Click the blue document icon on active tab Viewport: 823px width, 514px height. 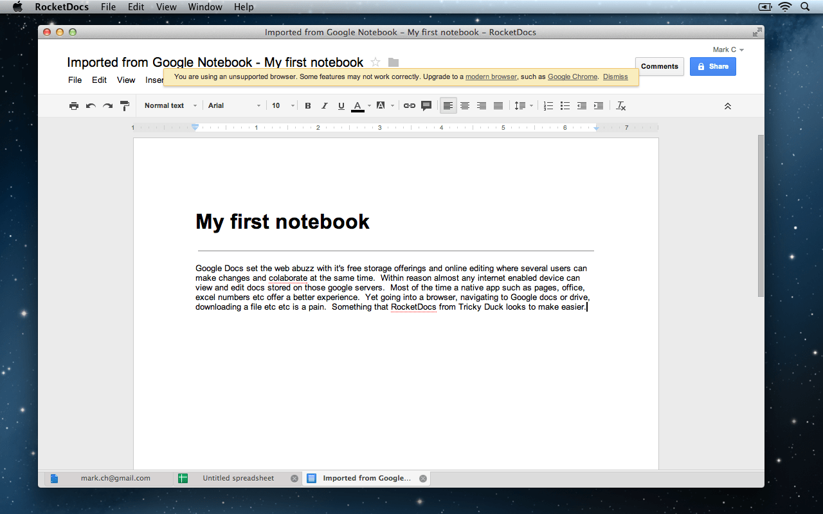311,478
